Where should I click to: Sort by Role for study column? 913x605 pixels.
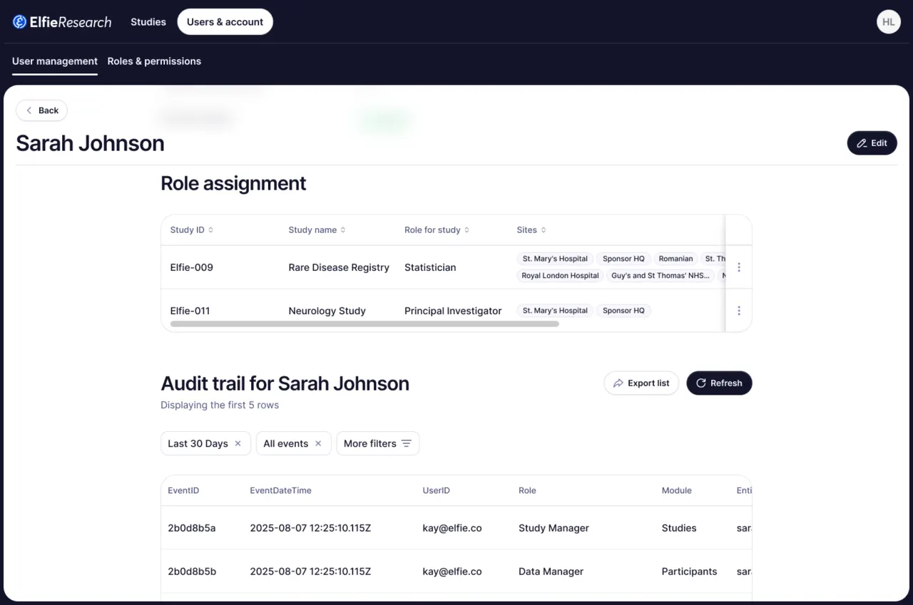[437, 230]
